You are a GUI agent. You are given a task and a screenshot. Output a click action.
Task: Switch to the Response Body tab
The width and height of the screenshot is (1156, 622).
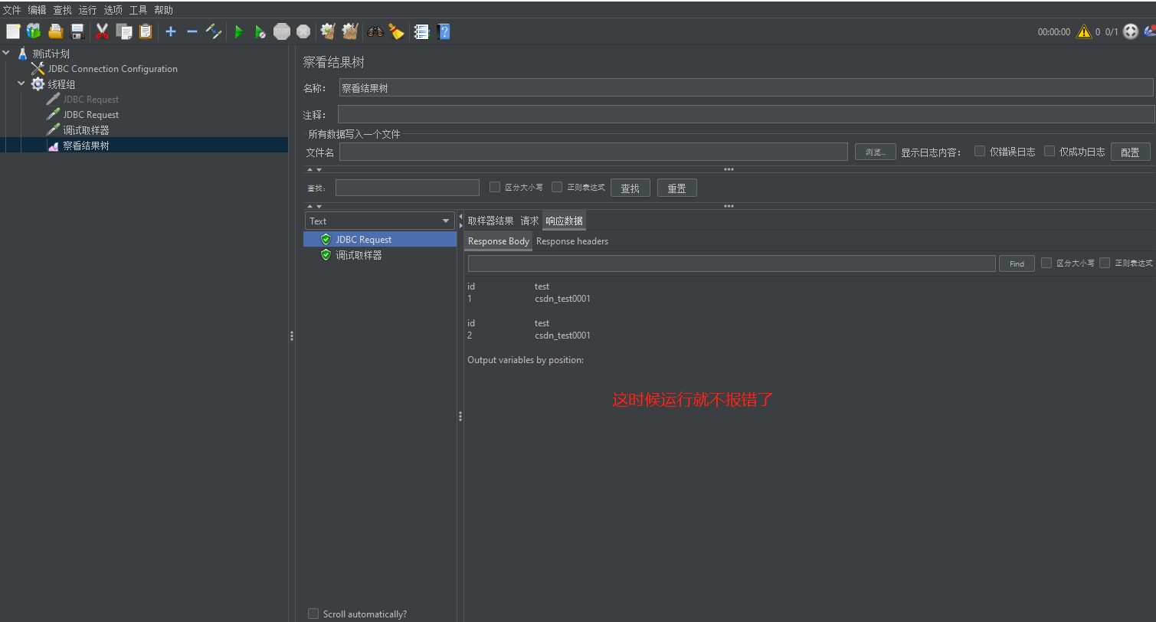499,241
